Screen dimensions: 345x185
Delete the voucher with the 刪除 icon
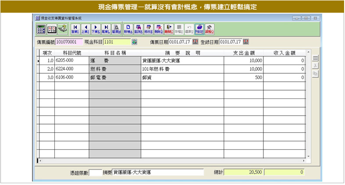[159, 29]
